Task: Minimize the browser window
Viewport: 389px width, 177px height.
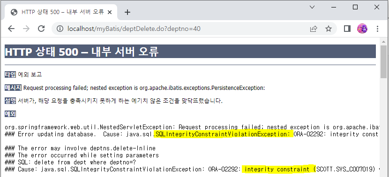Action: click(x=334, y=7)
